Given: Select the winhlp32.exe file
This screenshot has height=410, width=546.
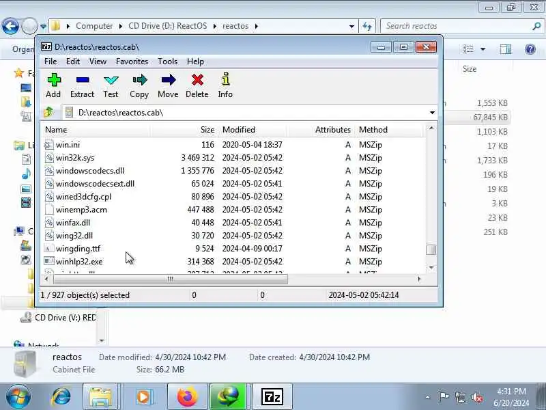Looking at the screenshot, I should click(x=233, y=262).
